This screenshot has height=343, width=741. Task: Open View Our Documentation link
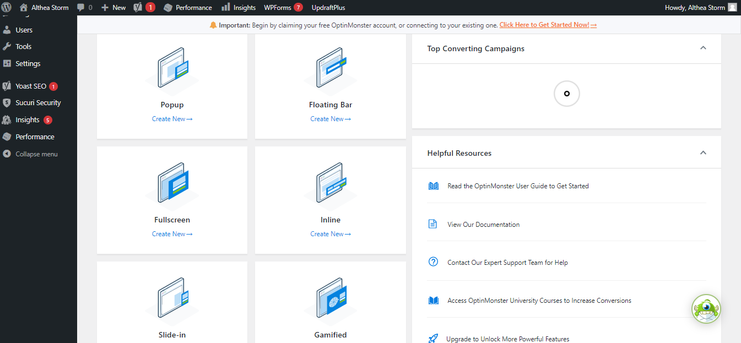pyautogui.click(x=483, y=225)
